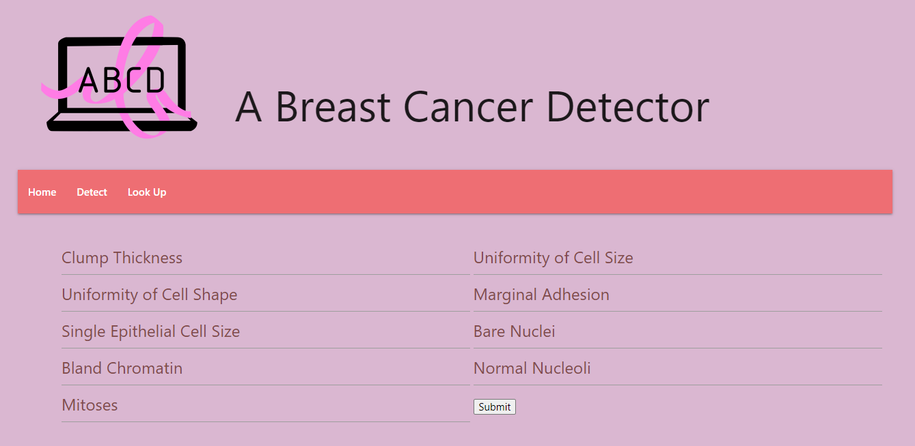The height and width of the screenshot is (446, 915).
Task: Click the Normal Nucleoli input field
Action: coord(677,370)
